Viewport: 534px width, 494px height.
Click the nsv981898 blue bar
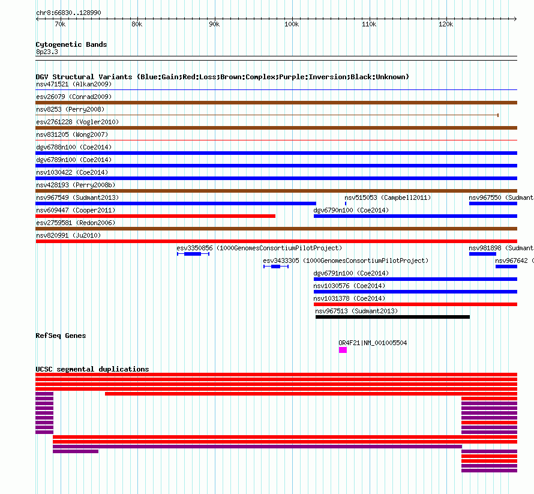pyautogui.click(x=482, y=254)
